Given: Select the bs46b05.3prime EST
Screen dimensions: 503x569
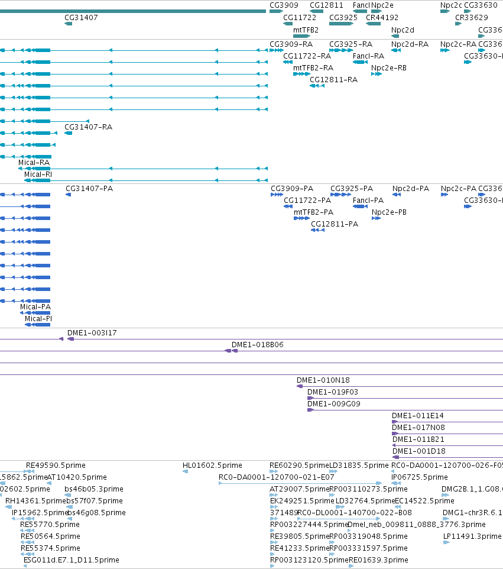Looking at the screenshot, I should click(x=68, y=495).
